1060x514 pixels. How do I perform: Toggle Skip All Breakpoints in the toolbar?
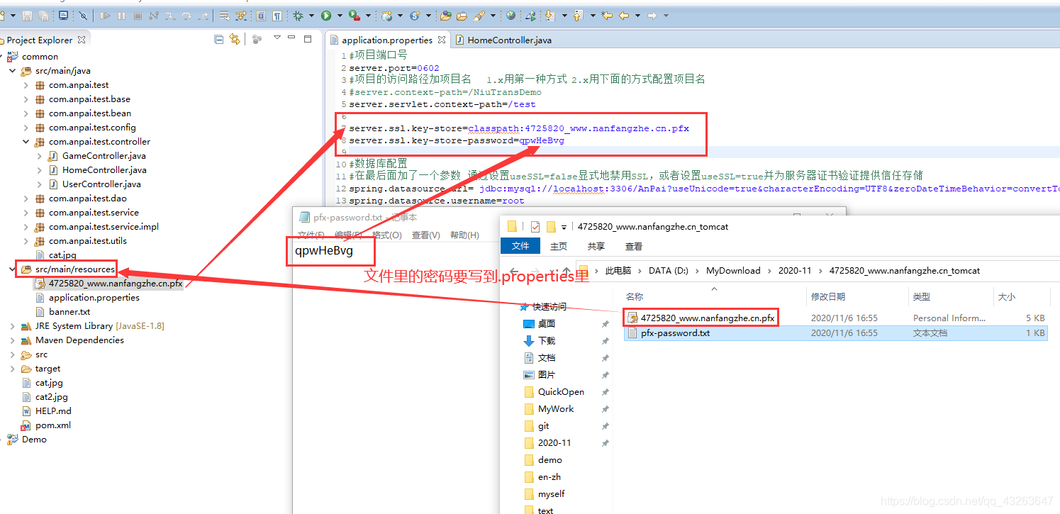84,16
